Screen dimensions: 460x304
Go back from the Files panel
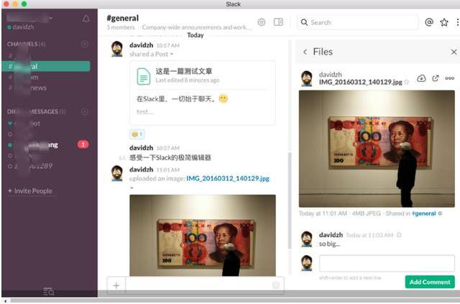[x=305, y=52]
